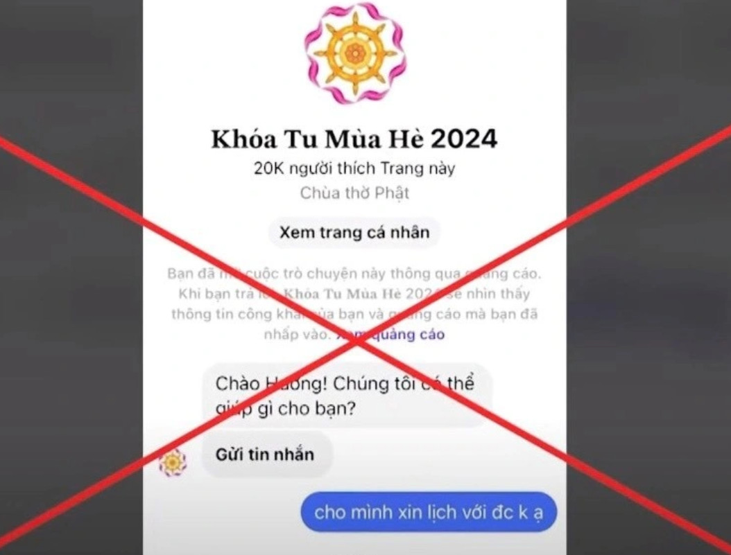The width and height of the screenshot is (731, 555).
Task: Click the golden dharma wheel in logo center
Action: (355, 53)
